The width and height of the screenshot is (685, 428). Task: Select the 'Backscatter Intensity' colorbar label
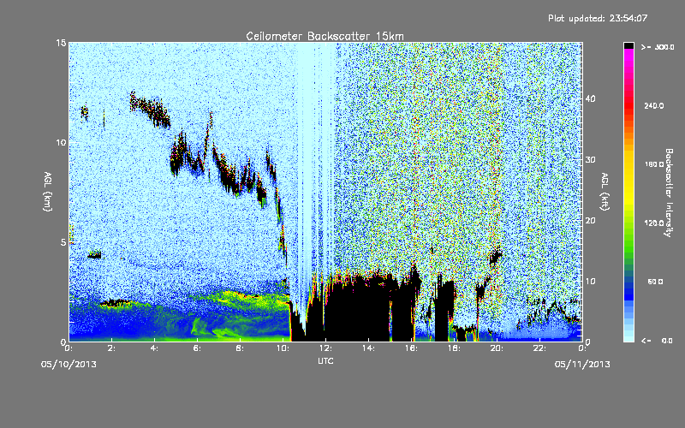(668, 193)
